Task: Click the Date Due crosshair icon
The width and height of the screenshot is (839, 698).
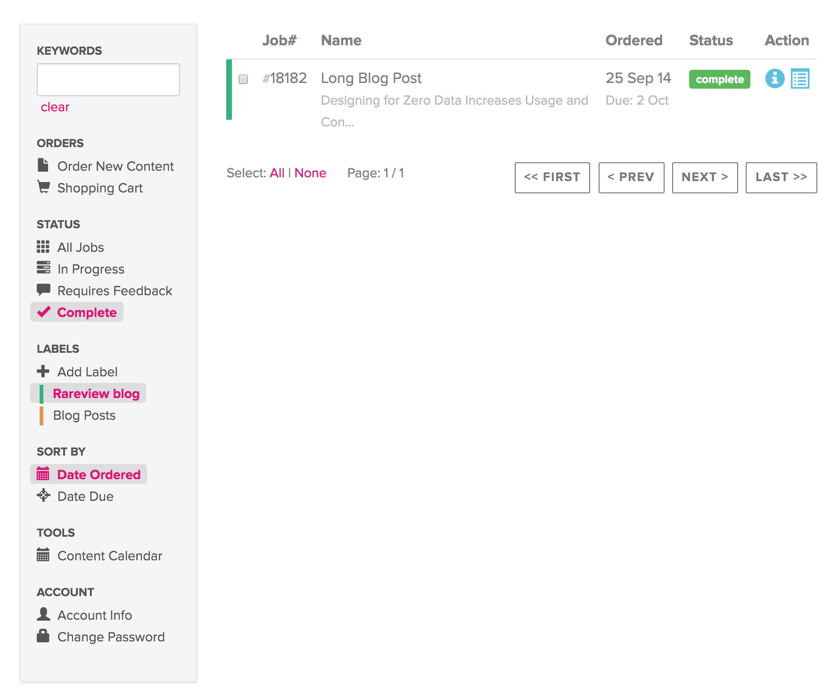Action: click(43, 495)
